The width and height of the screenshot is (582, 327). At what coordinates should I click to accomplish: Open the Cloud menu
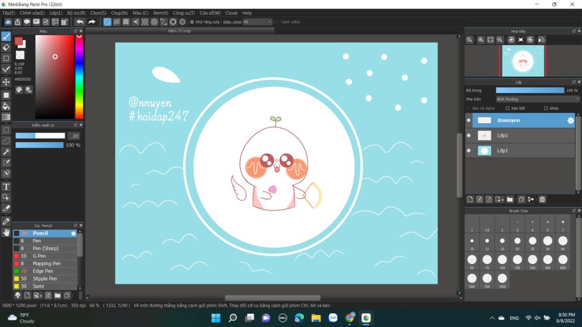click(231, 12)
